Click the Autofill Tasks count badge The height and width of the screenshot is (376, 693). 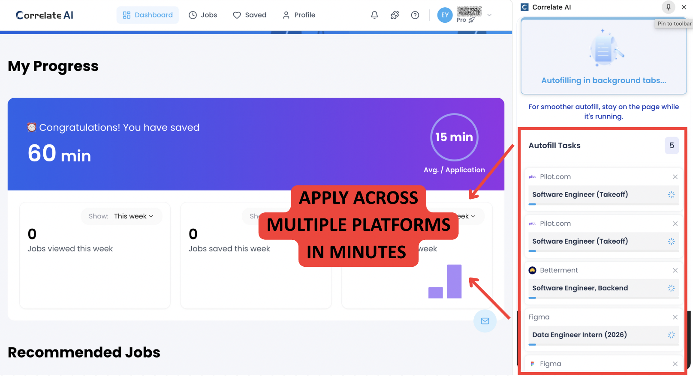pyautogui.click(x=672, y=146)
